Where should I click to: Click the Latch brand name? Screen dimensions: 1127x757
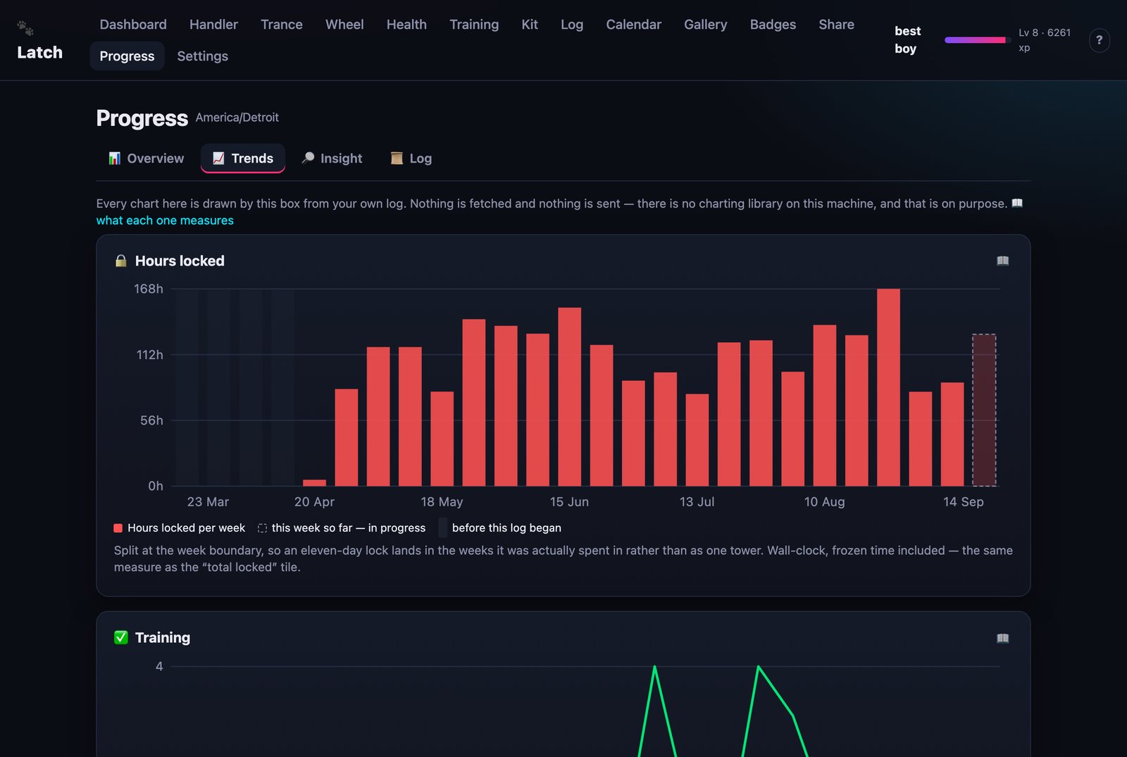click(x=39, y=52)
